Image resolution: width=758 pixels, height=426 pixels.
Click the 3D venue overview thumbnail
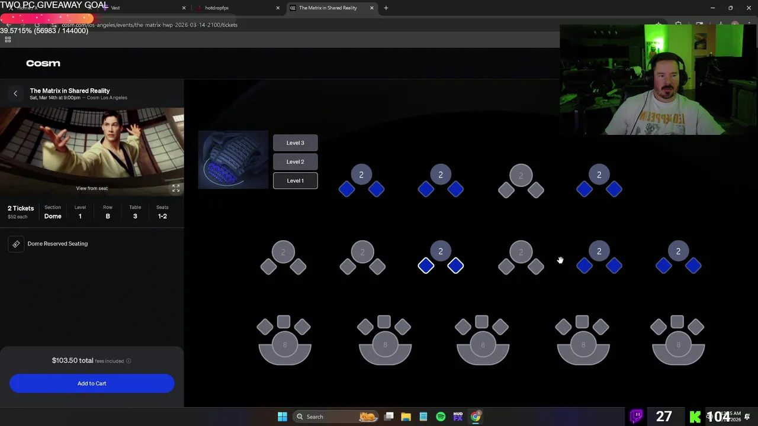[233, 160]
